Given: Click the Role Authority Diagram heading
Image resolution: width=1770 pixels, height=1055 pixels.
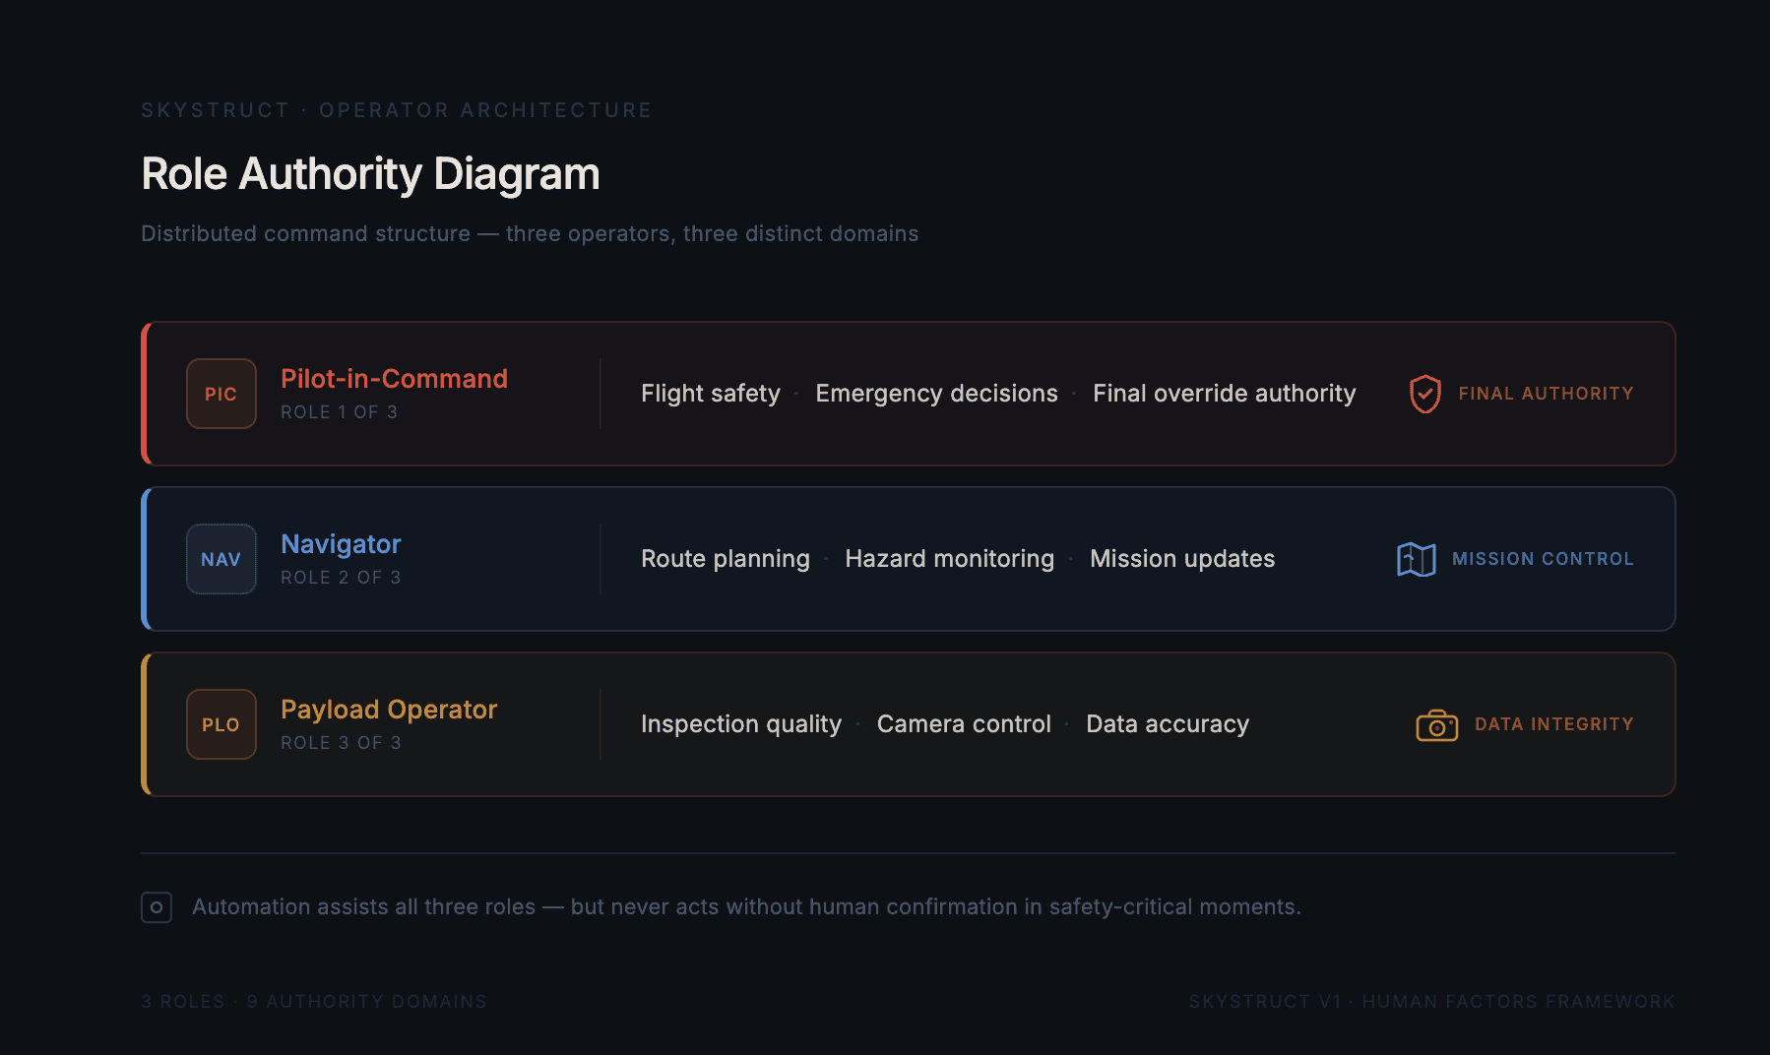Looking at the screenshot, I should [370, 174].
